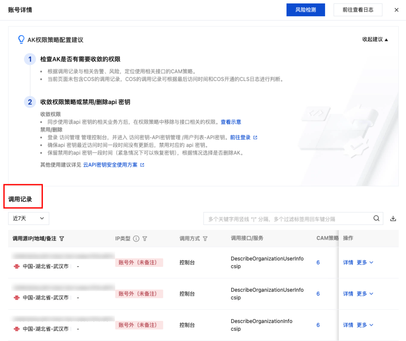Open the 调用方式 column filter icon
The width and height of the screenshot is (406, 341).
[205, 239]
